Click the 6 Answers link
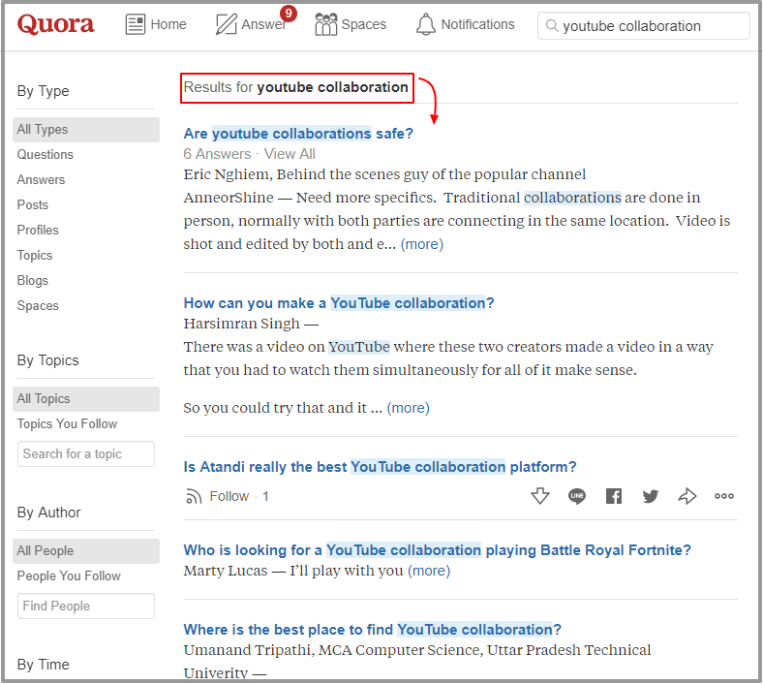Screen dimensions: 763x684 click(217, 154)
